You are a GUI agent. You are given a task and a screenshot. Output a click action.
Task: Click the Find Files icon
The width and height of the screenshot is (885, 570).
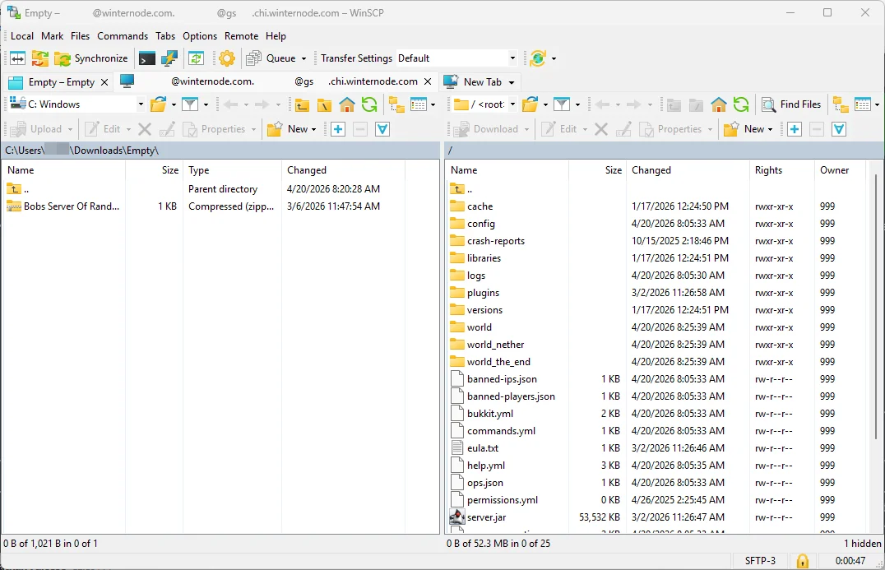791,104
